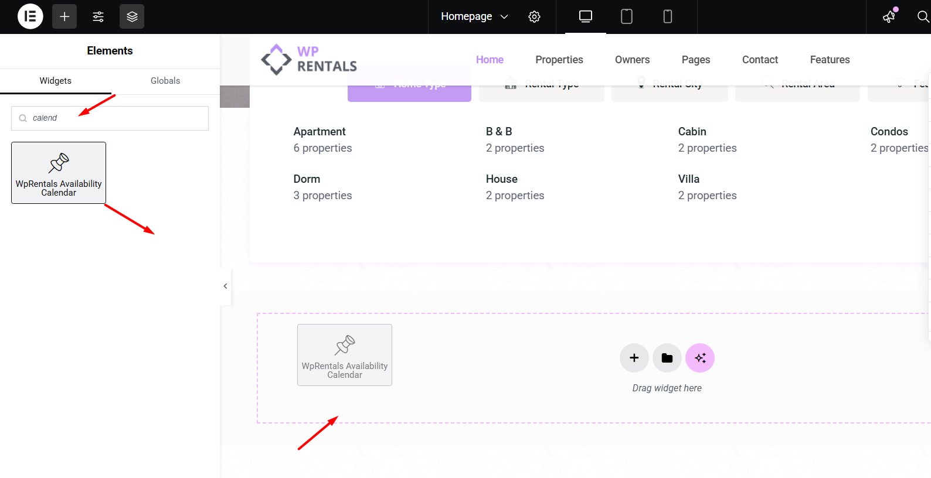Select the Widgets tab
This screenshot has height=478, width=931.
(56, 81)
